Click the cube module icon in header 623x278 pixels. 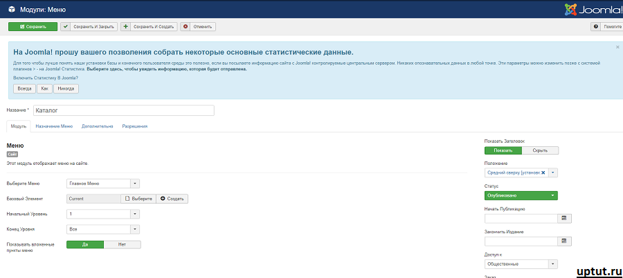pos(12,9)
